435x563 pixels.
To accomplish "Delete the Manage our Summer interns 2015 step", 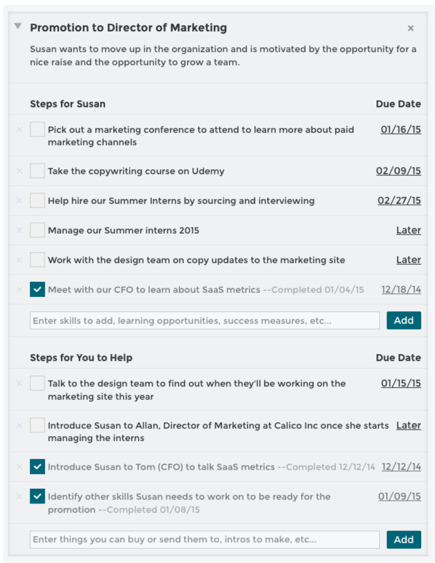I will 20,230.
